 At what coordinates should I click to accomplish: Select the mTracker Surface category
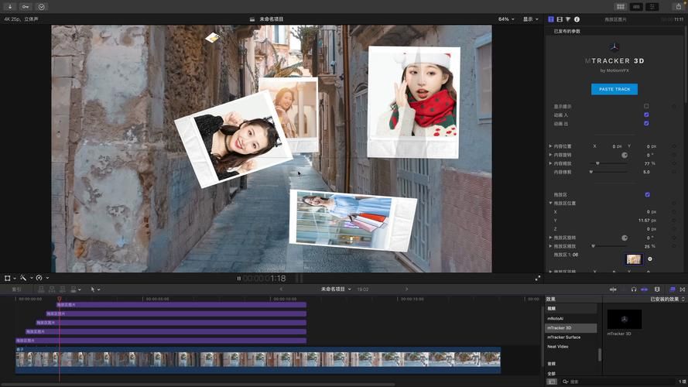(x=571, y=337)
